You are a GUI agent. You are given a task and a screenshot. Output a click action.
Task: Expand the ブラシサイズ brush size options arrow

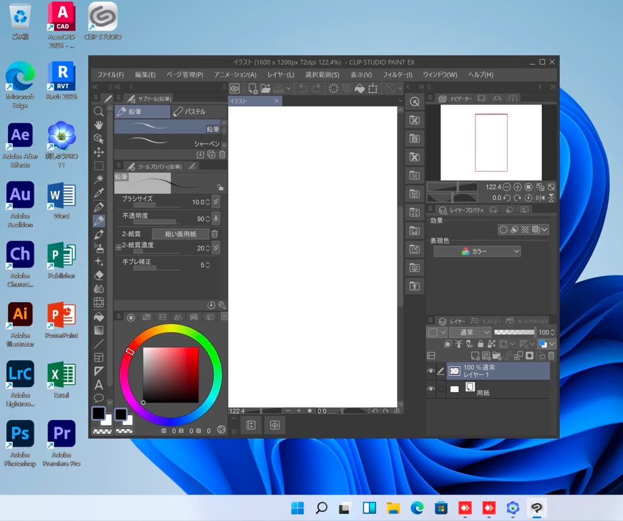tap(216, 202)
